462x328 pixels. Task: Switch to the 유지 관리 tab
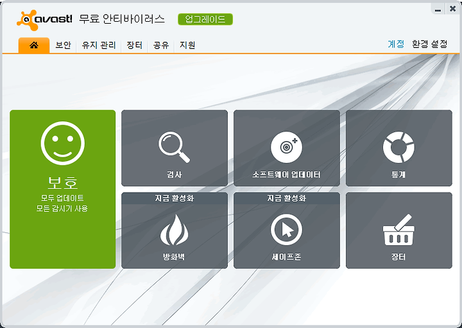(99, 45)
